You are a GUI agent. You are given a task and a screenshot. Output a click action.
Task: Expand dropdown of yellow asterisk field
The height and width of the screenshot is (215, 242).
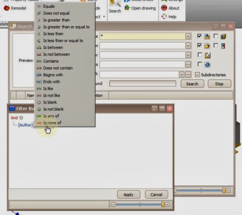tap(188, 36)
